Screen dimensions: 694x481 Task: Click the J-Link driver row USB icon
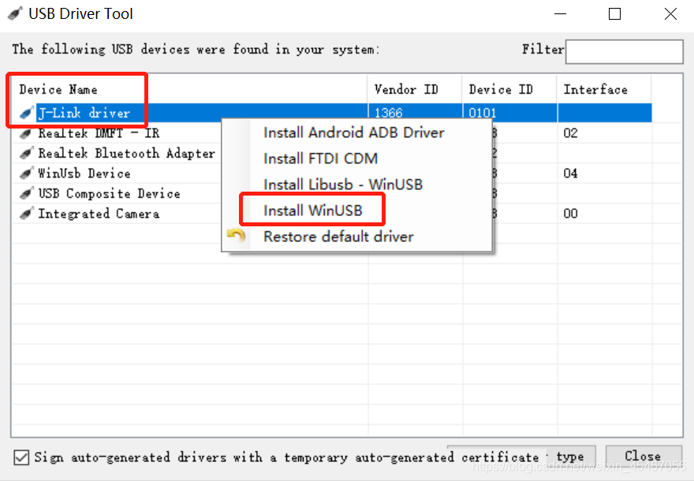[27, 114]
